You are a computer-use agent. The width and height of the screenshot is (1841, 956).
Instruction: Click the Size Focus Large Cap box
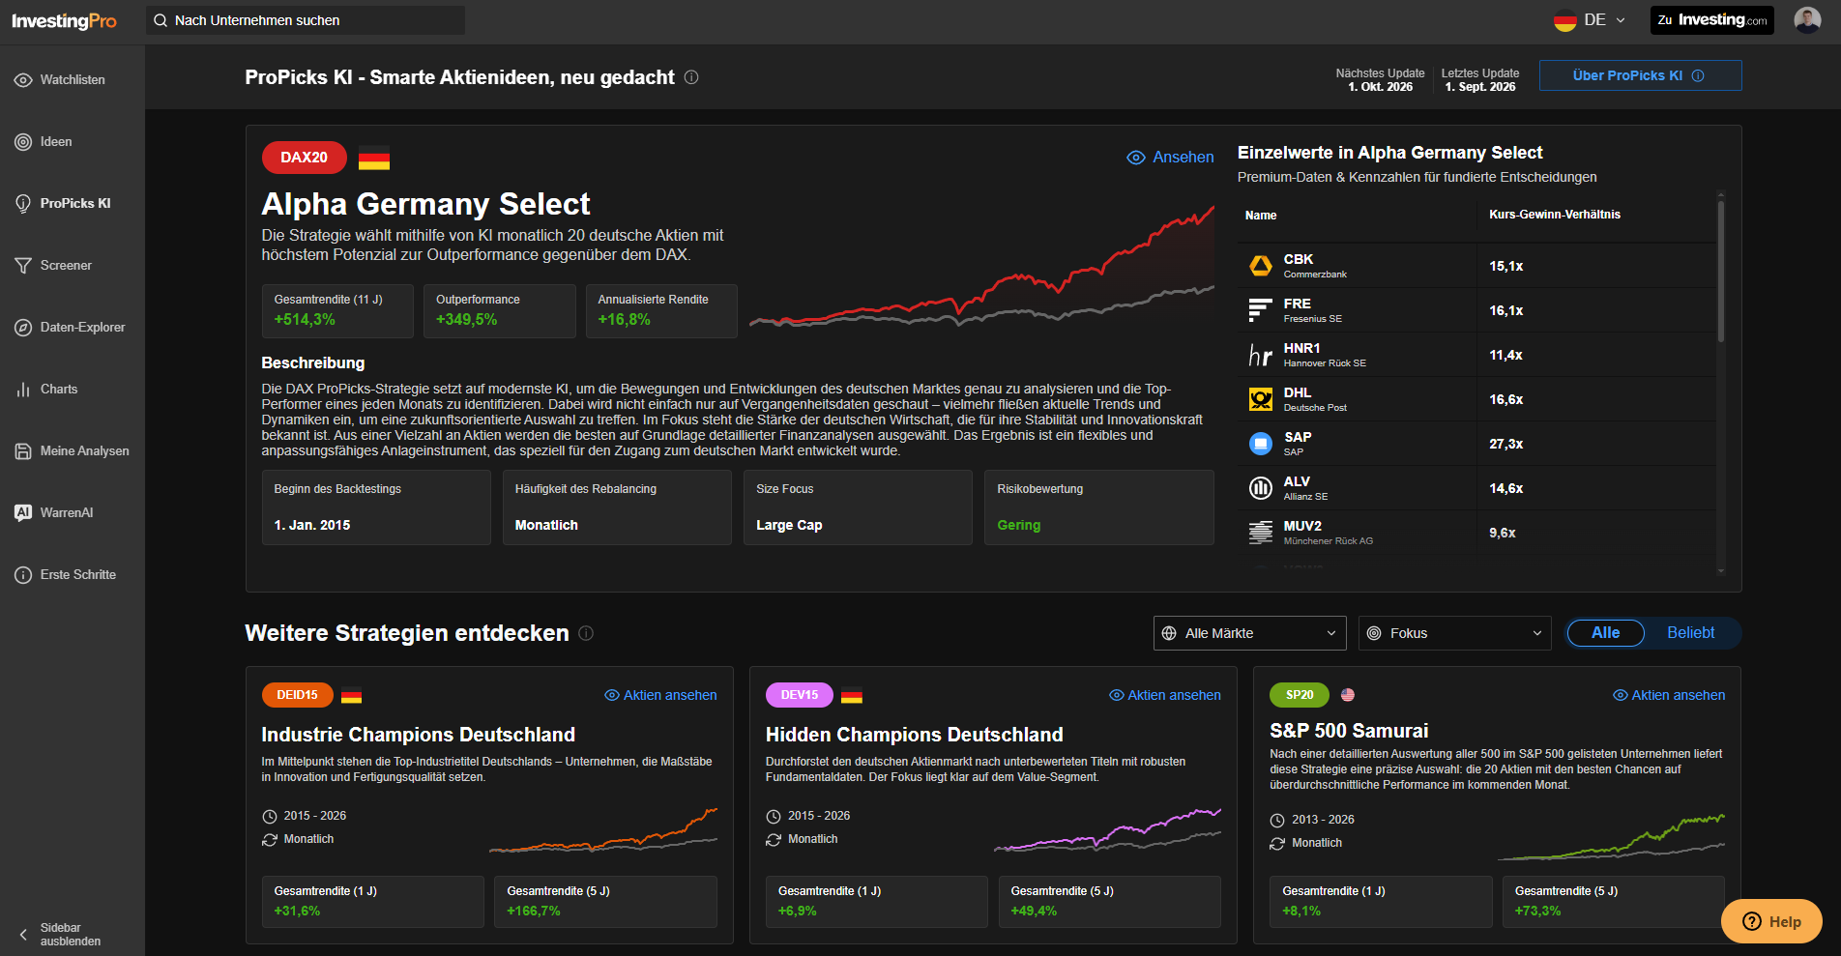858,507
